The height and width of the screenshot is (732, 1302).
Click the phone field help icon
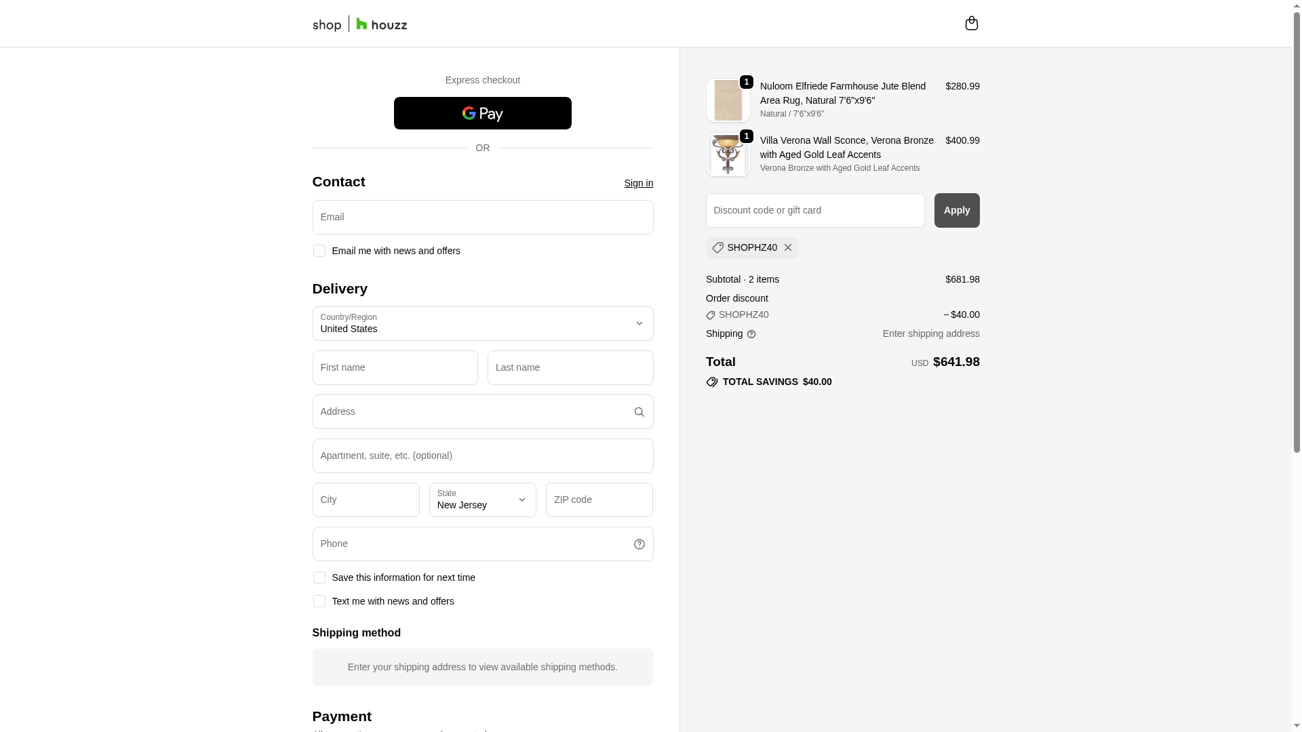click(639, 544)
